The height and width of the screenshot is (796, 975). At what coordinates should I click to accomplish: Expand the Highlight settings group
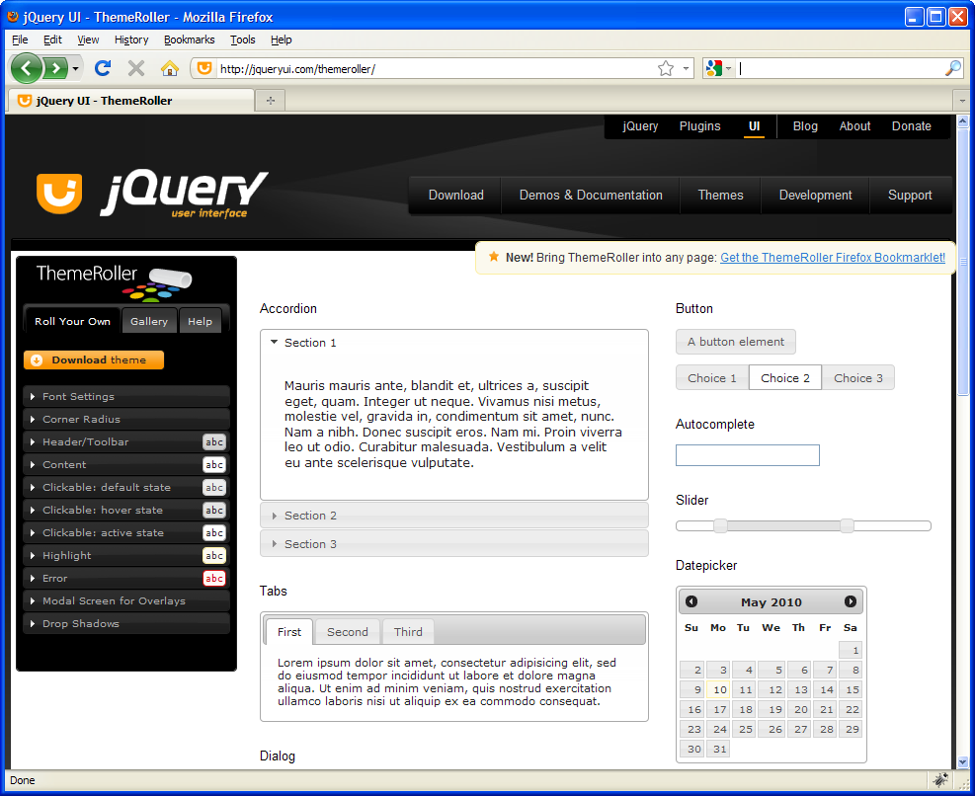pyautogui.click(x=126, y=555)
